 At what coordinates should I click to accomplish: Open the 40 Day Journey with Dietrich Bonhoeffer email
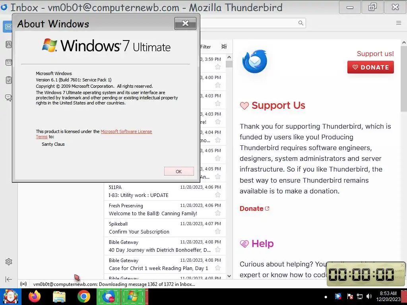(165, 246)
